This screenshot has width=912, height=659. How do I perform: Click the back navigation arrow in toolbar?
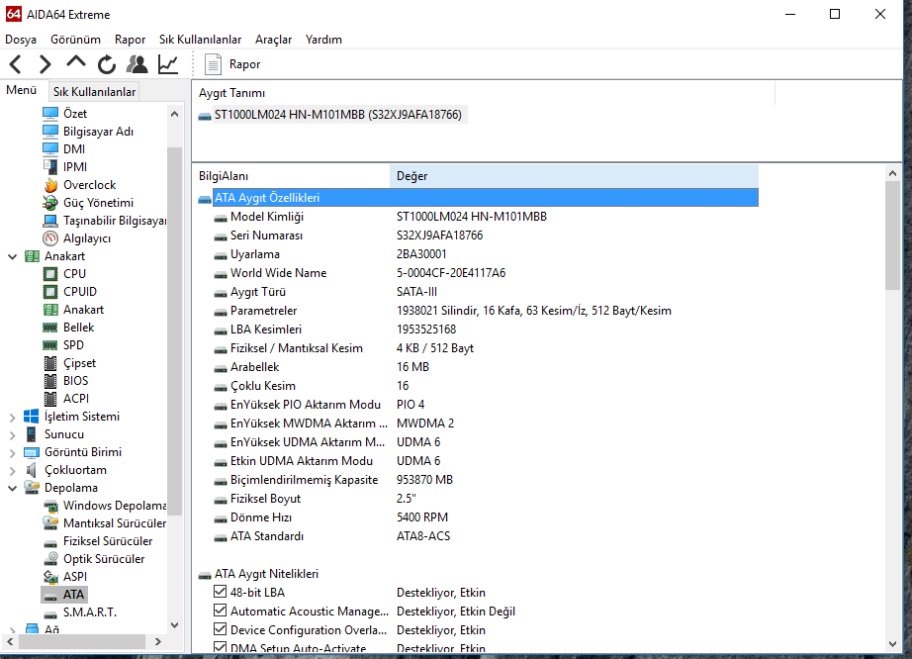(x=16, y=64)
